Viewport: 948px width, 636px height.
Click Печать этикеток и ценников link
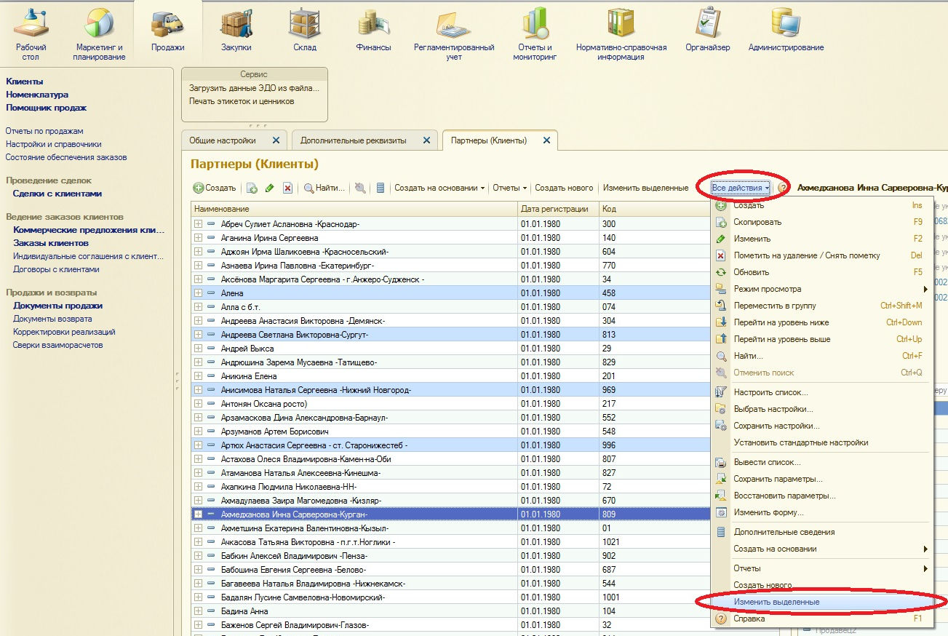coord(242,101)
